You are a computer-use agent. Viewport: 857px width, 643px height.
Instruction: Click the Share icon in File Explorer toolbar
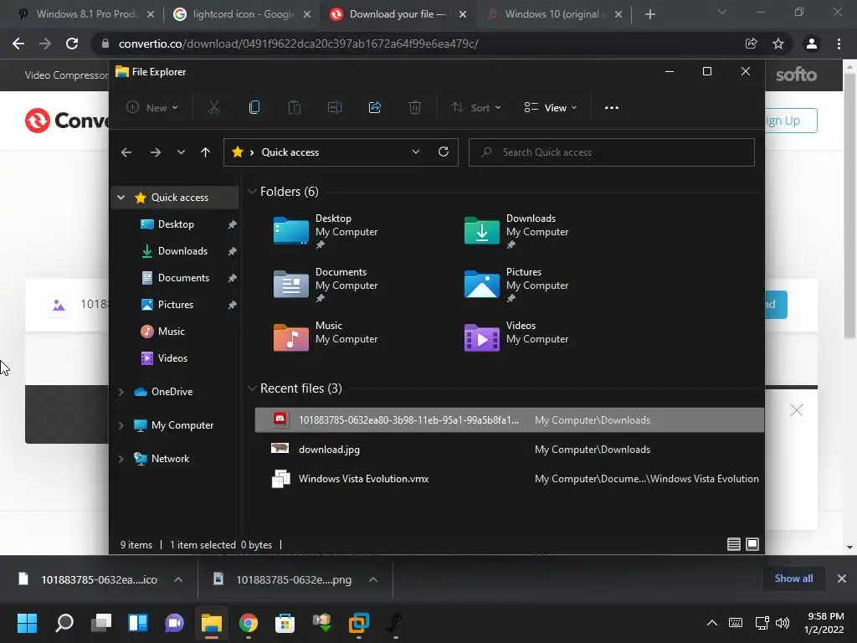click(375, 108)
